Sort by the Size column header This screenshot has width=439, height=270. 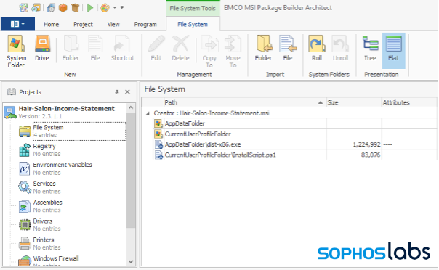click(x=354, y=102)
